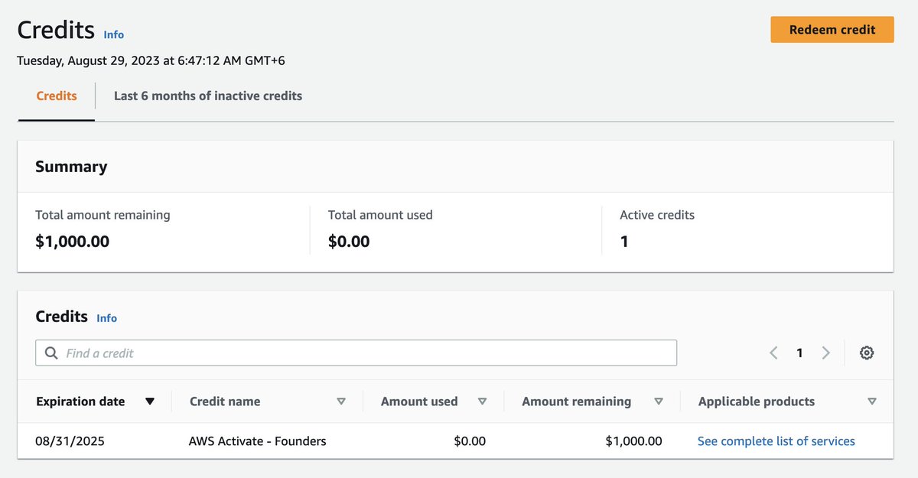Image resolution: width=918 pixels, height=478 pixels.
Task: Click the Amount remaining column header label
Action: click(x=577, y=402)
